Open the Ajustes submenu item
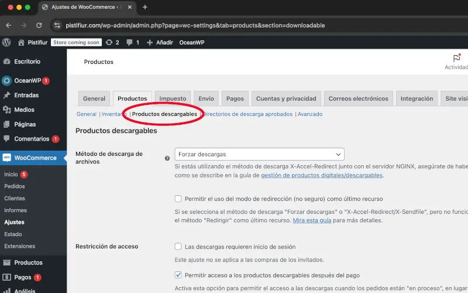Screen dimensions: 468x293 (14, 222)
